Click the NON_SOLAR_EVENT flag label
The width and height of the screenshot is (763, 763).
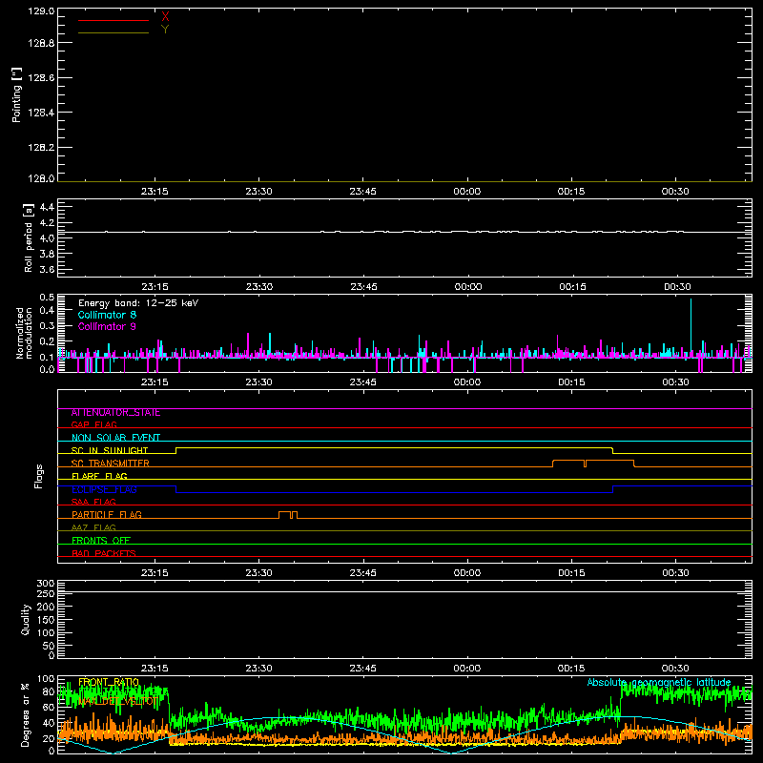[115, 438]
